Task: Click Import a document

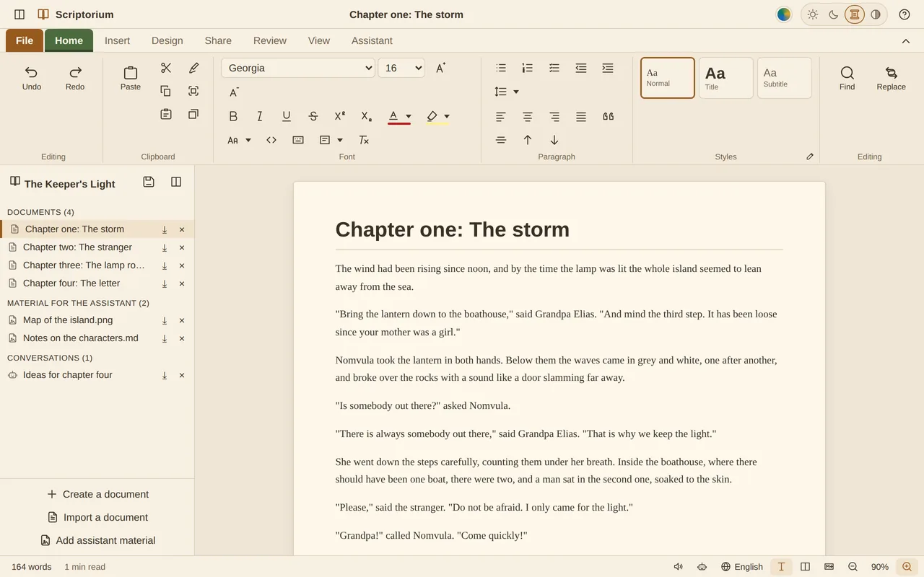Action: tap(97, 517)
